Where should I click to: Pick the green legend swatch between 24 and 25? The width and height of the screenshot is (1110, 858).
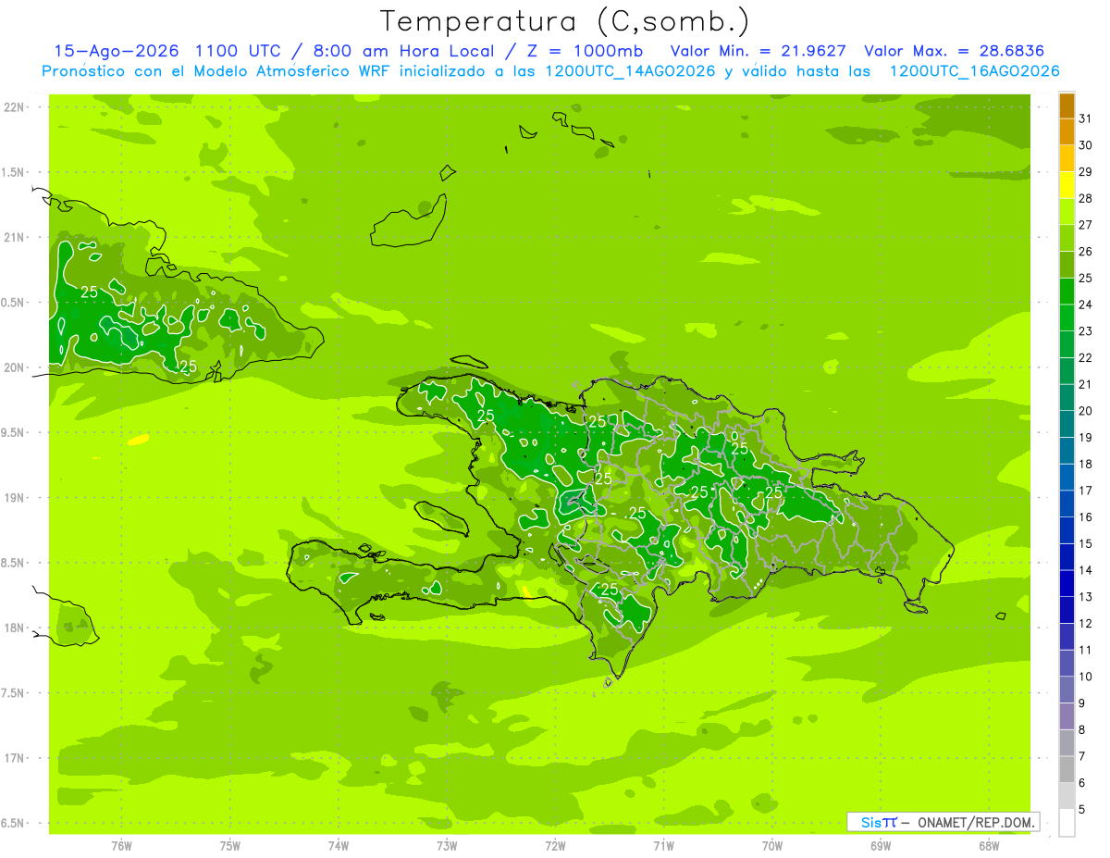pos(1067,292)
